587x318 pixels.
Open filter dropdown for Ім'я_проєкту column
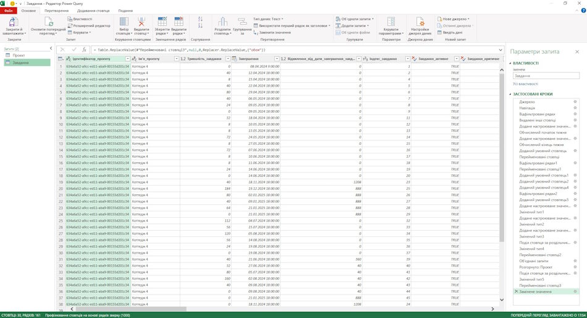[177, 59]
